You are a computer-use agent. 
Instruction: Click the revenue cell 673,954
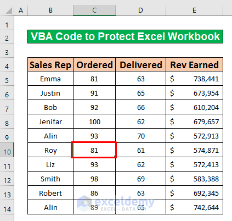click(x=194, y=93)
